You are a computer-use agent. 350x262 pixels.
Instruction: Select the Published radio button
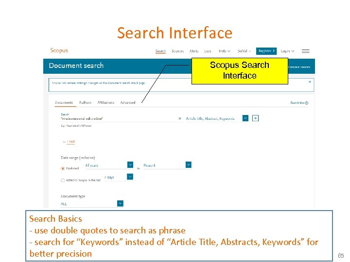tap(63, 168)
